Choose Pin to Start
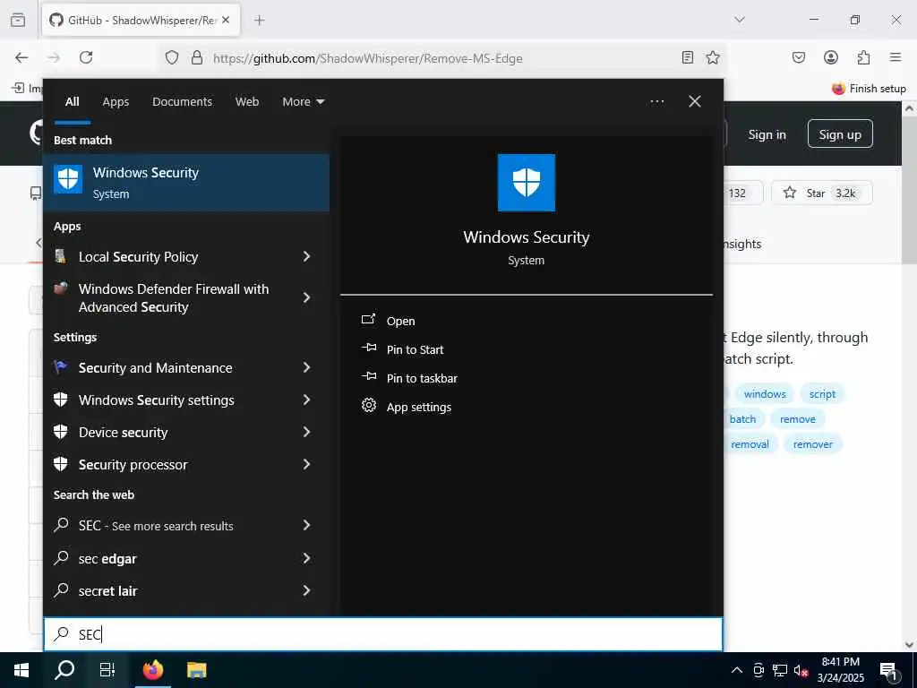 click(415, 350)
